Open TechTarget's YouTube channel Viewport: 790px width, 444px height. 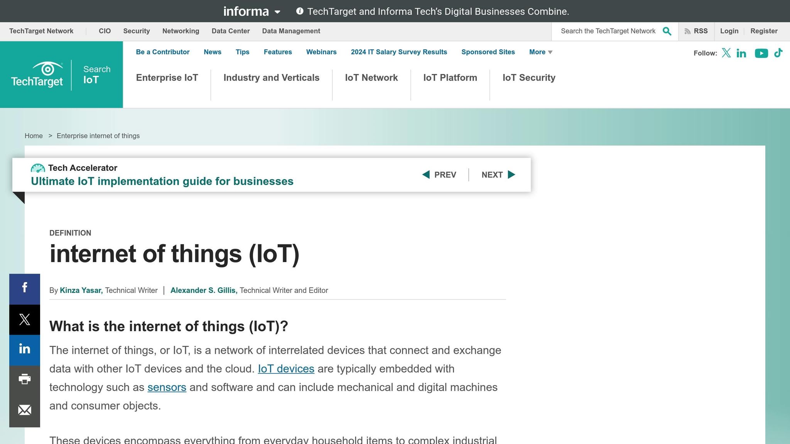point(761,53)
